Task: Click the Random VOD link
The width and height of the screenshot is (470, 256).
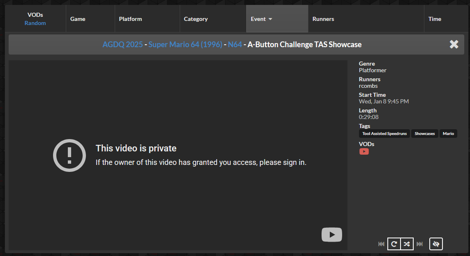Action: click(x=35, y=23)
